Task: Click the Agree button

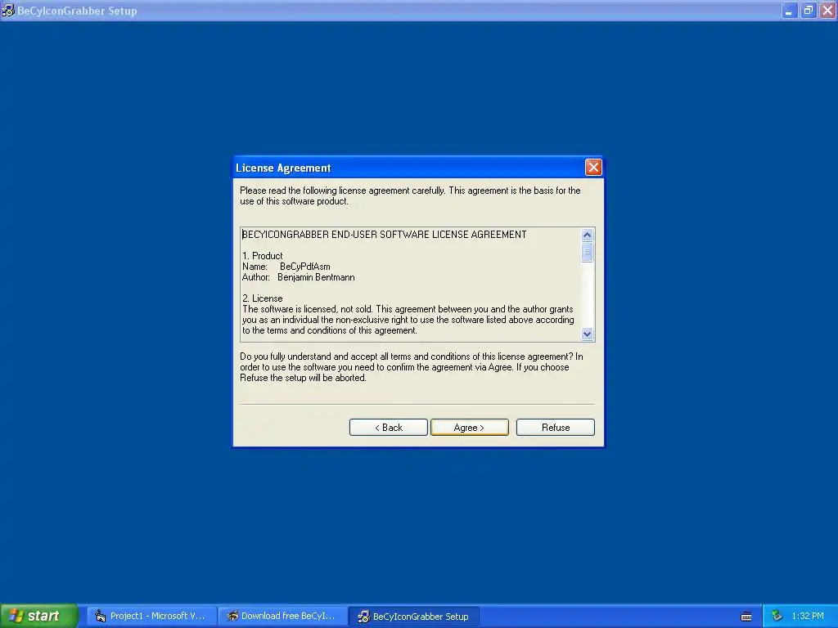Action: pyautogui.click(x=469, y=427)
